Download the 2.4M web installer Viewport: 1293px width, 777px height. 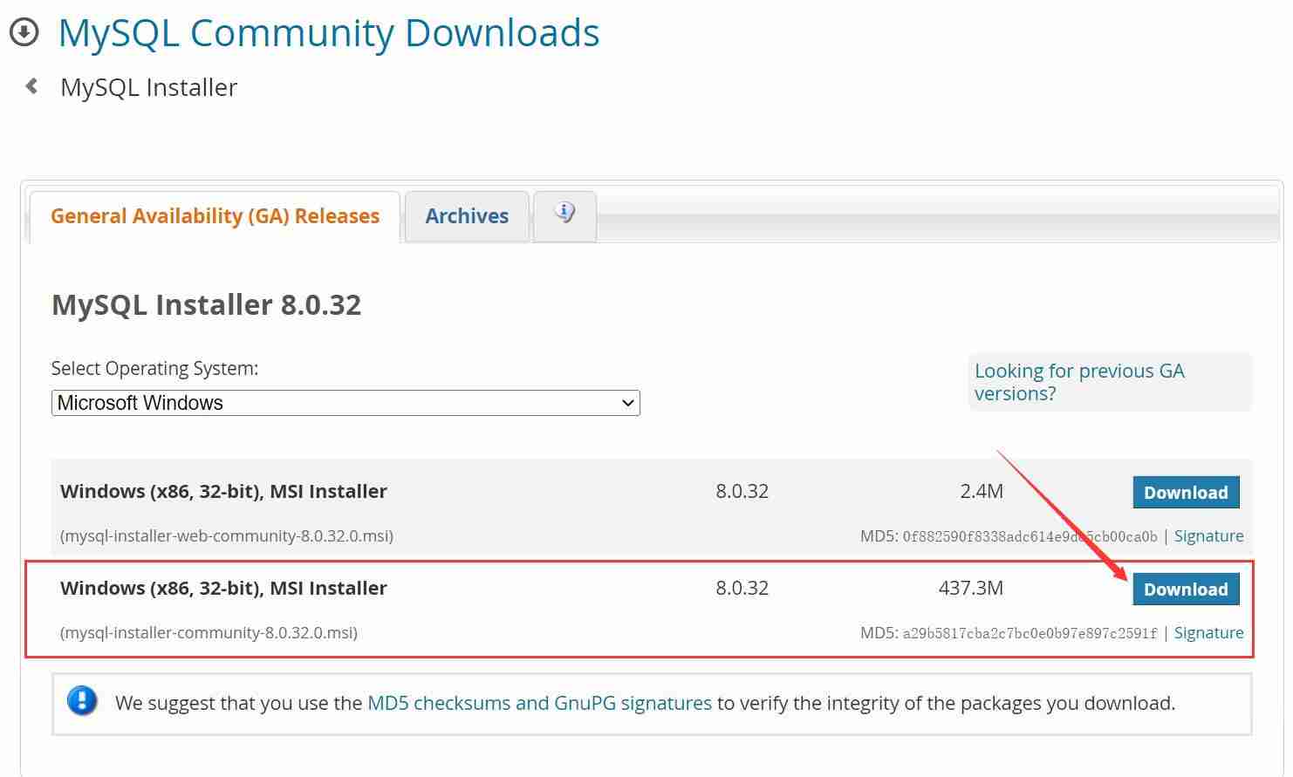click(1185, 493)
